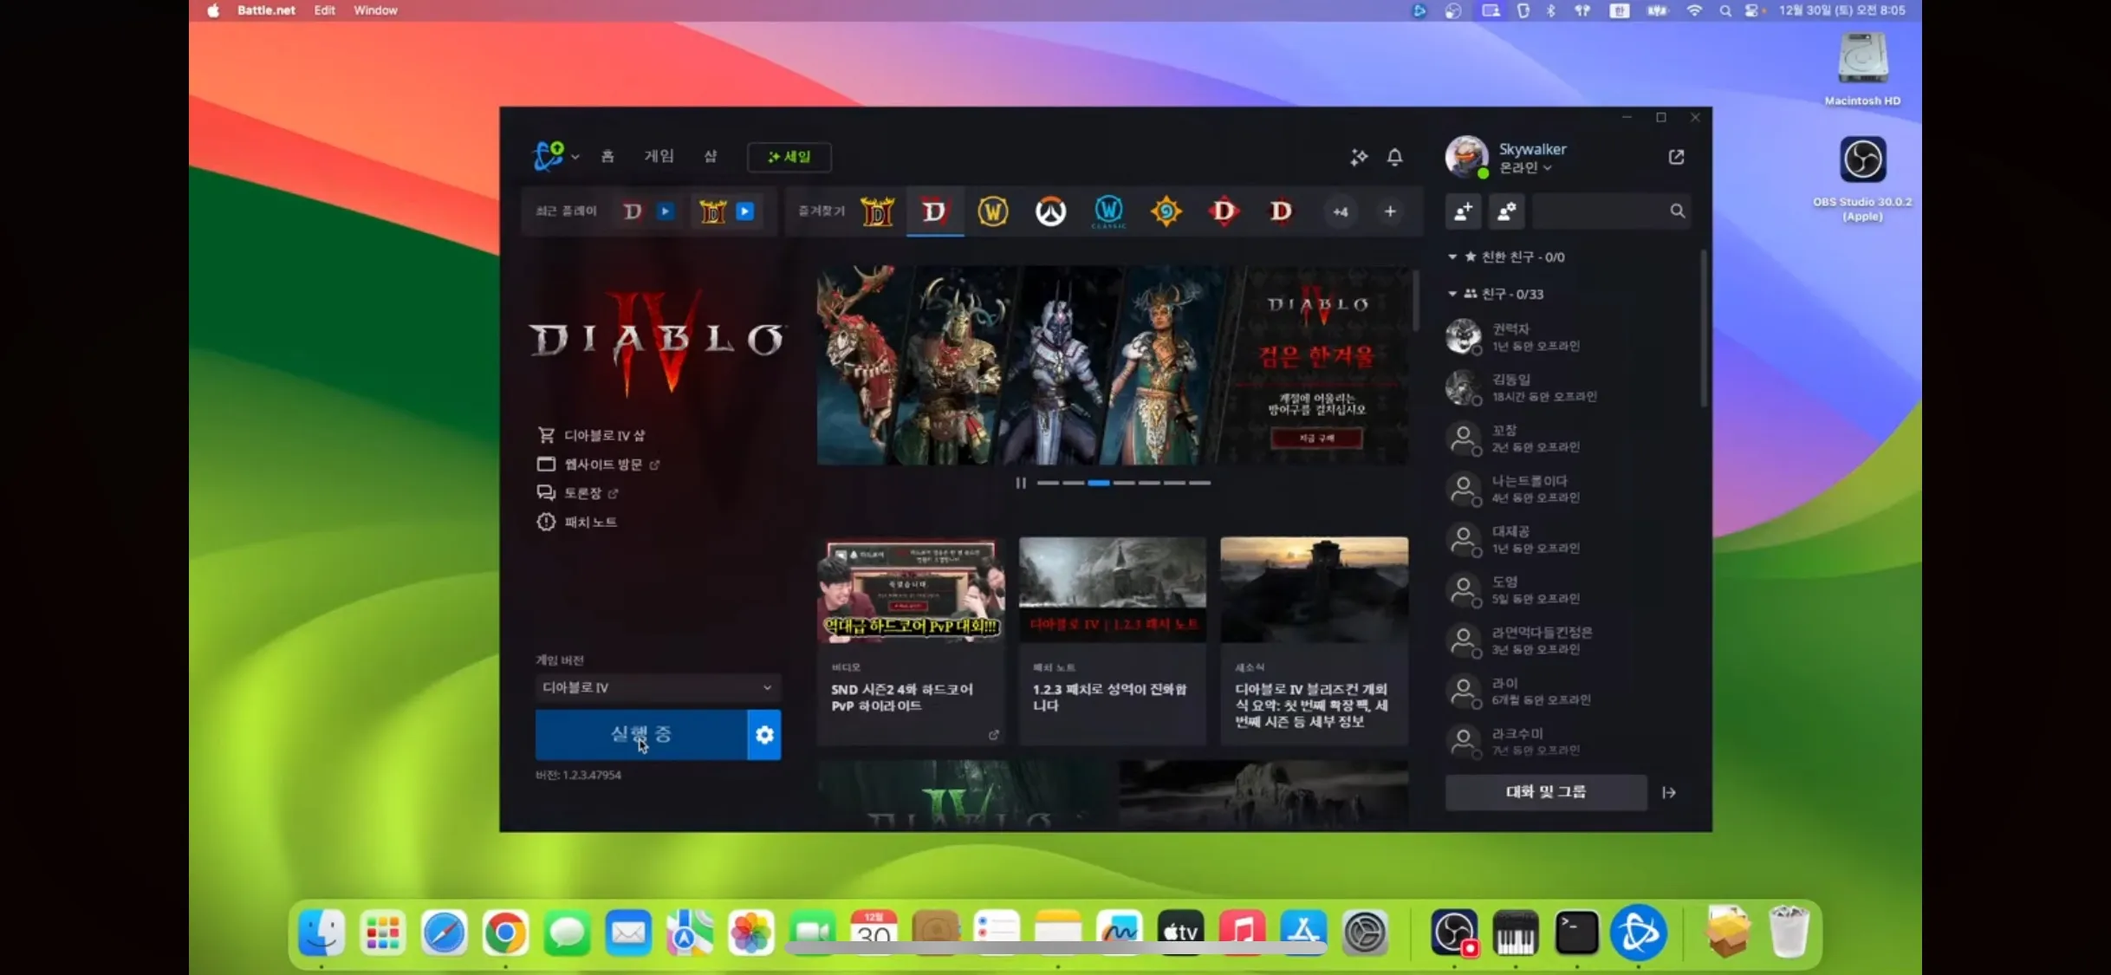Viewport: 2111px width, 975px height.
Task: Click the friends search input field
Action: tap(1599, 211)
